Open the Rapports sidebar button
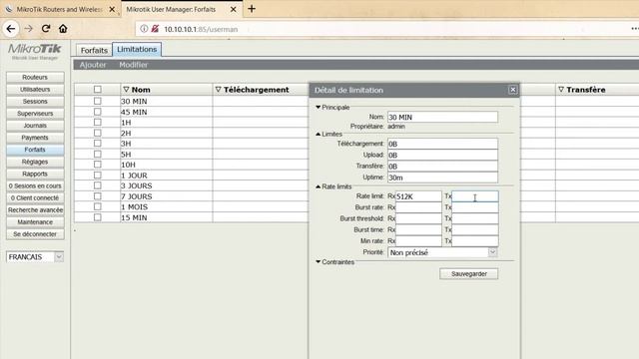Viewport: 639px width, 359px height. (x=35, y=174)
